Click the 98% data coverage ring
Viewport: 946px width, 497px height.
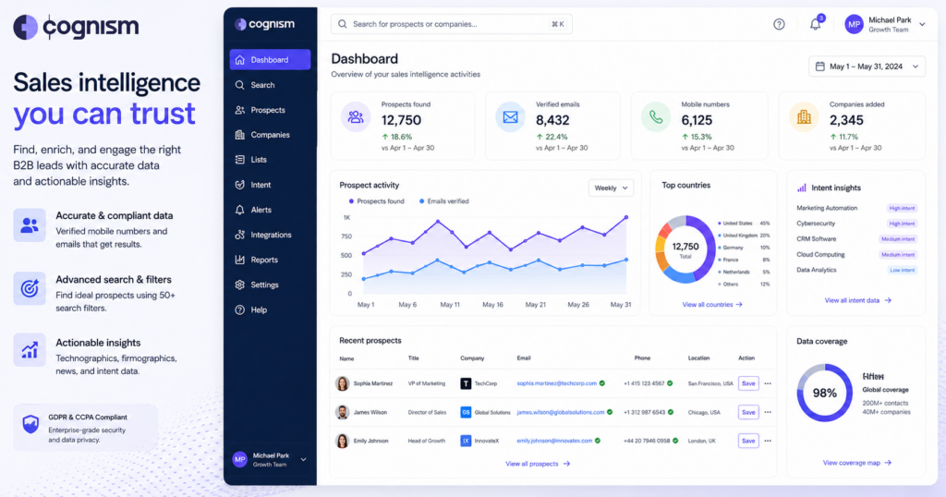coord(824,393)
